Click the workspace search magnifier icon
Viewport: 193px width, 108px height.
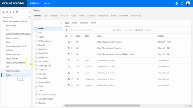(30, 17)
